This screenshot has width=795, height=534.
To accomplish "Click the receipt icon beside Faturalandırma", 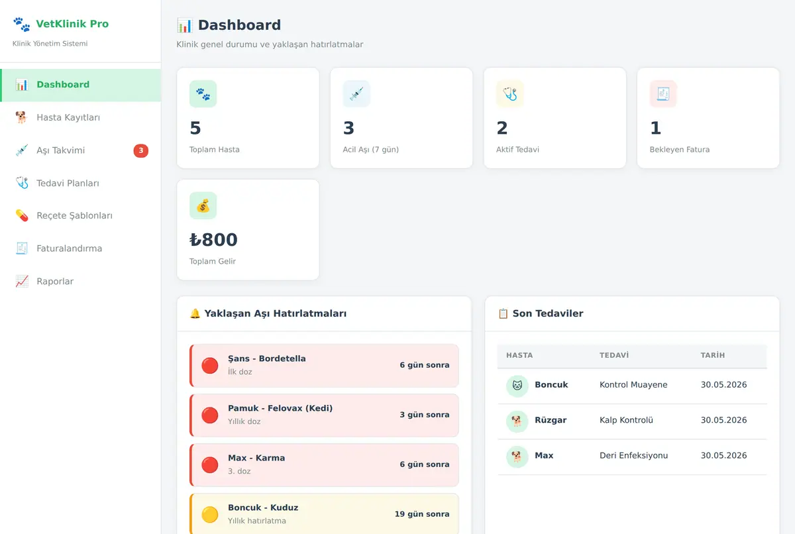I will coord(22,248).
